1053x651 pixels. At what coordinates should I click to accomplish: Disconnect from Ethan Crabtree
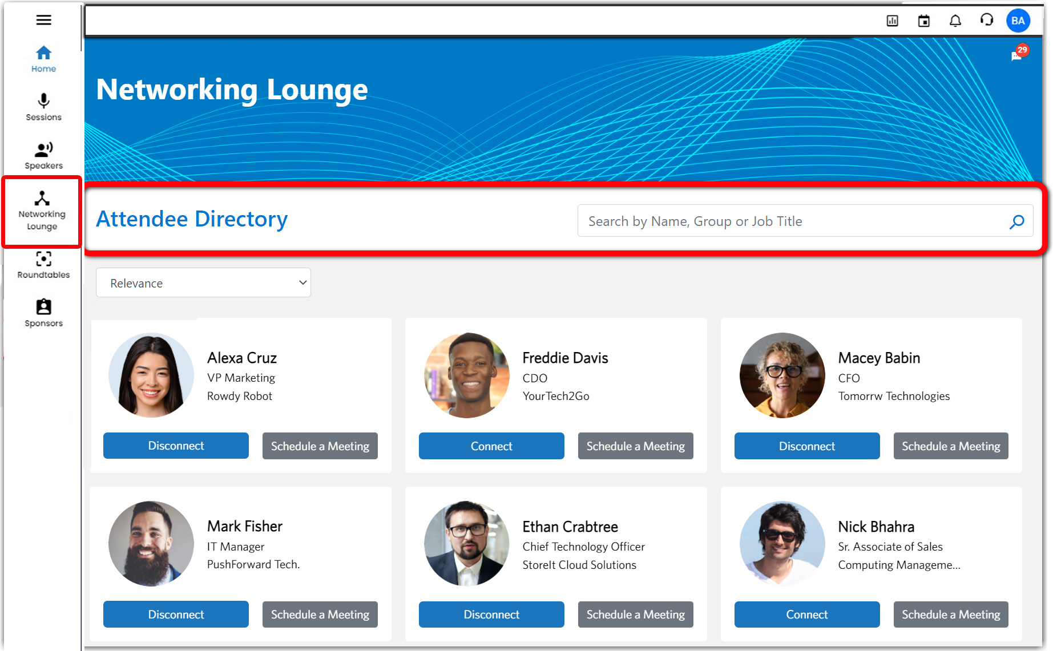(491, 614)
